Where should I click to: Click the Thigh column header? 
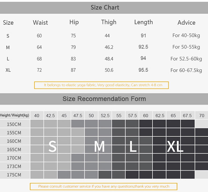click(x=108, y=22)
